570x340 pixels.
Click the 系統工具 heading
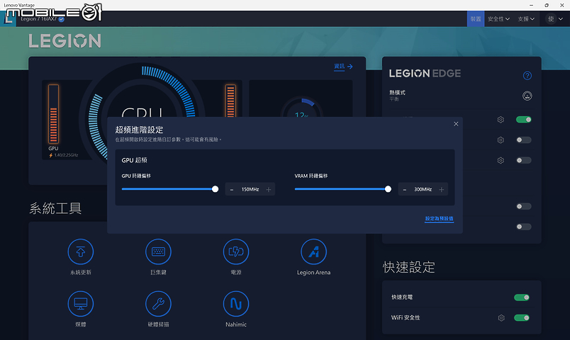click(55, 208)
